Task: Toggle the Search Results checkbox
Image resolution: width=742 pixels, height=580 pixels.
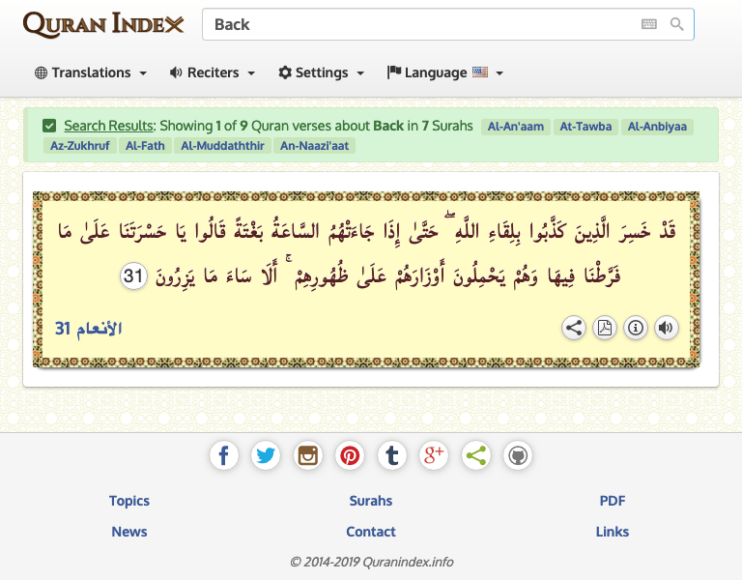Action: click(x=49, y=126)
